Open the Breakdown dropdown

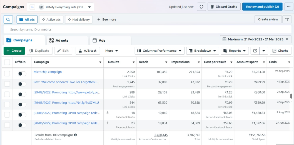pyautogui.click(x=203, y=51)
